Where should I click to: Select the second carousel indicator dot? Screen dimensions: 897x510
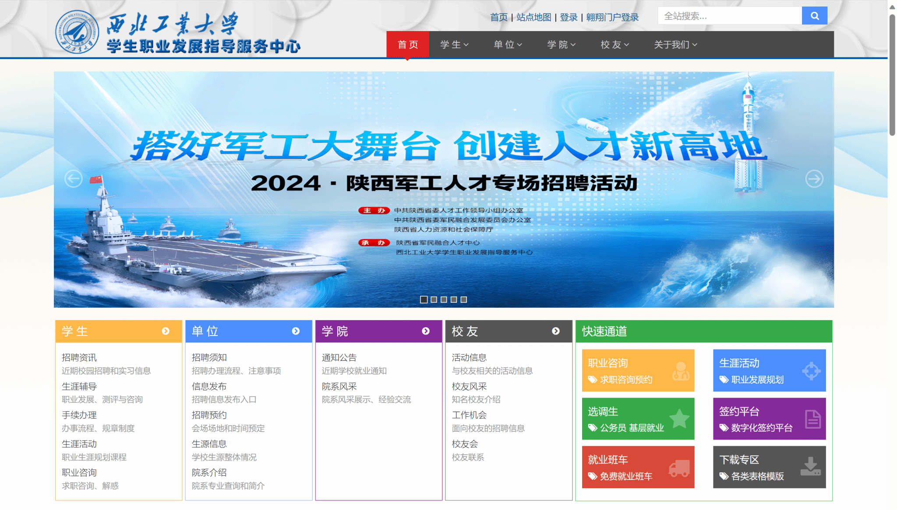434,300
